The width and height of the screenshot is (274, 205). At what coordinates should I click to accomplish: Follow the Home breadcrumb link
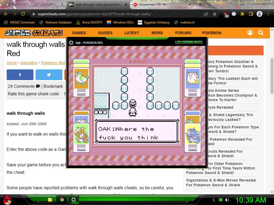[12, 63]
